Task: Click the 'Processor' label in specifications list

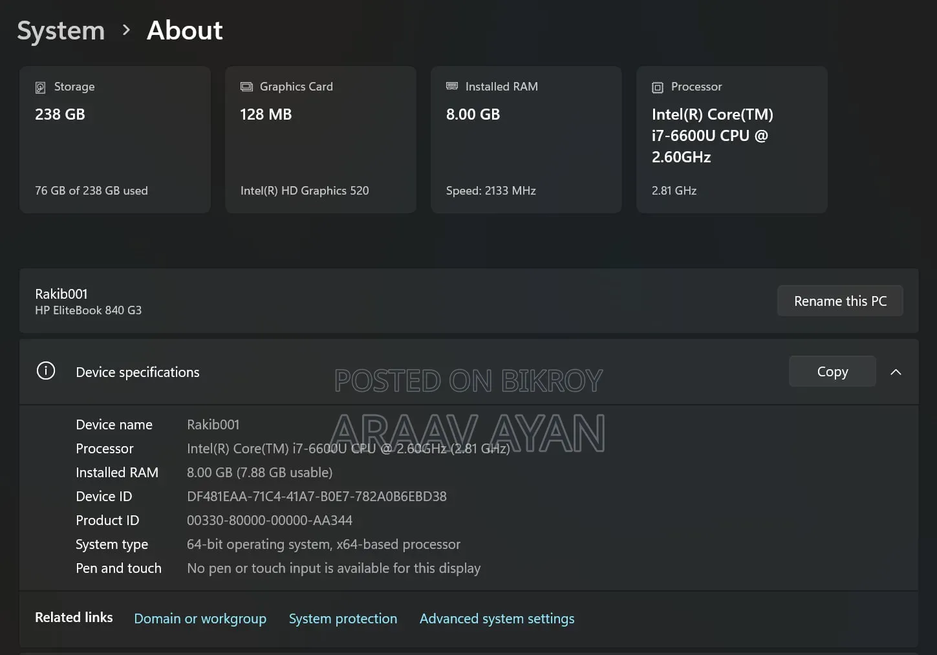Action: pos(105,449)
